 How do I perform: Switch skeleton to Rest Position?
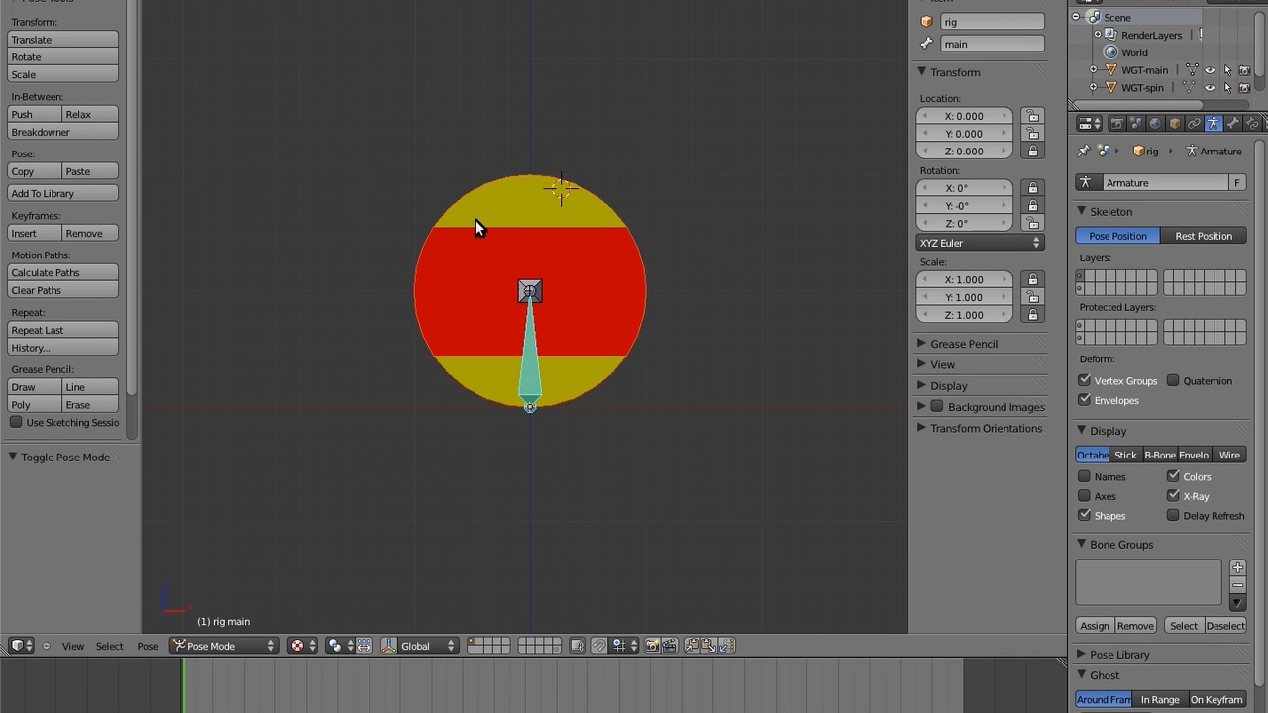click(1204, 236)
